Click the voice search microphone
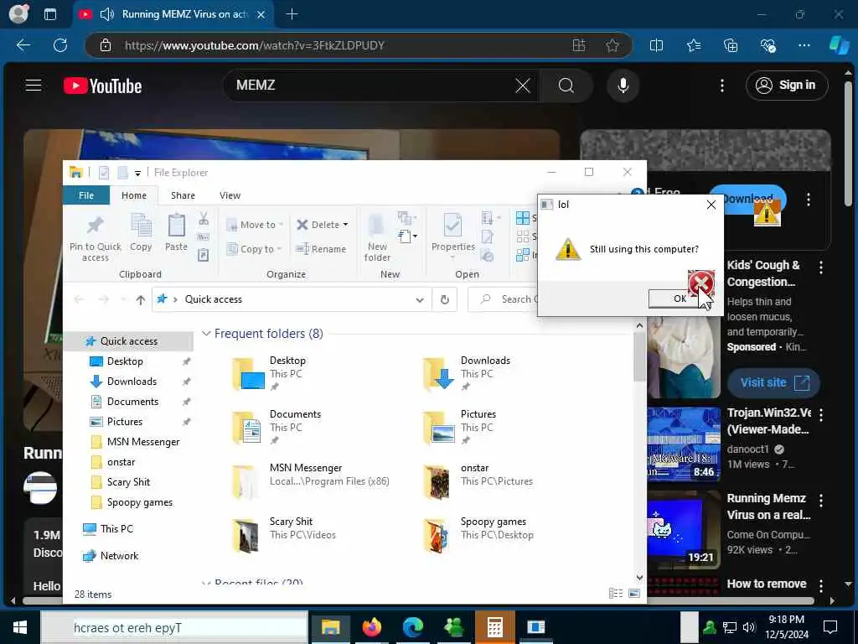Image resolution: width=858 pixels, height=644 pixels. 623,86
